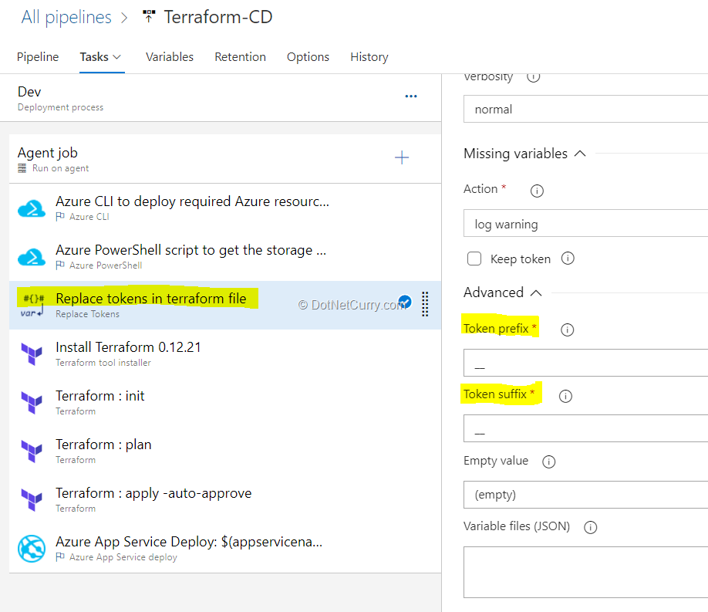The image size is (708, 612).
Task: Collapse the Advanced section
Action: click(536, 293)
